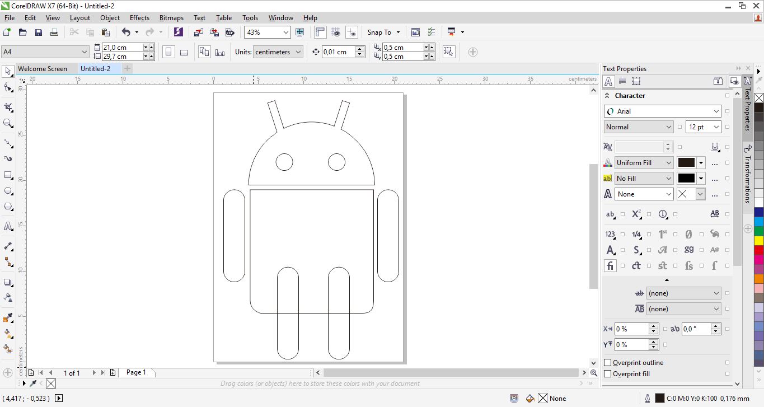Image resolution: width=764 pixels, height=407 pixels.
Task: Select the Color Eyedropper tool
Action: click(8, 318)
